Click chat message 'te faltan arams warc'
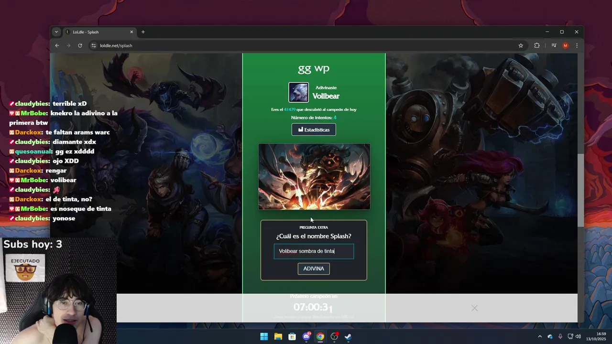This screenshot has width=612, height=344. 78,132
